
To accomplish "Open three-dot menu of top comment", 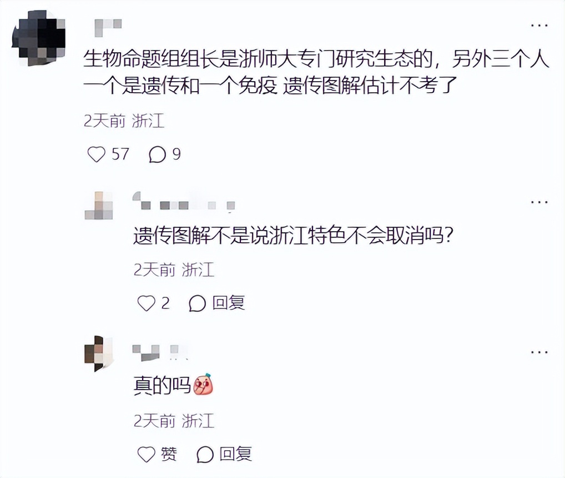I will click(x=539, y=25).
